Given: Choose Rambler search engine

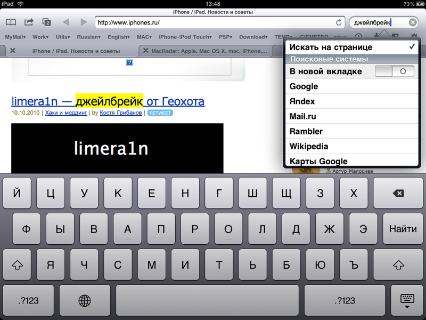Looking at the screenshot, I should coord(351,131).
